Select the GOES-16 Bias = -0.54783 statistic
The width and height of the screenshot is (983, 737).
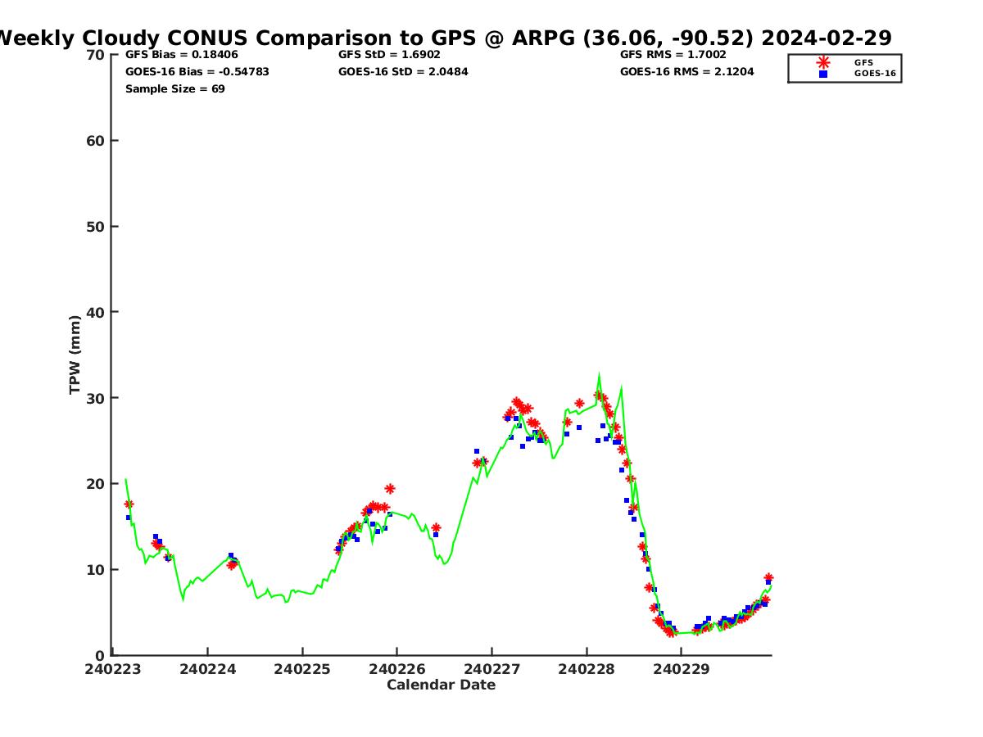197,72
